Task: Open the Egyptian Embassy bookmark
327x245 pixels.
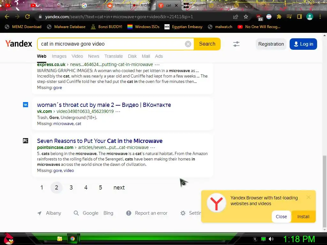Action: (184, 27)
